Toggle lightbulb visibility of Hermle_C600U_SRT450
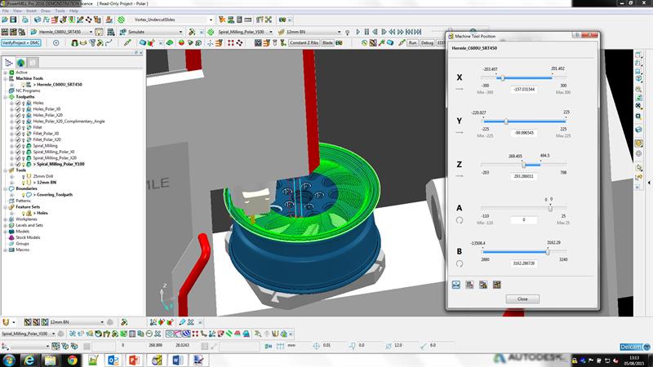 tap(24, 85)
